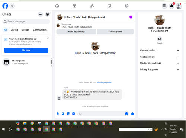
Task: Open the account profile avatar menu
Action: [179, 6]
